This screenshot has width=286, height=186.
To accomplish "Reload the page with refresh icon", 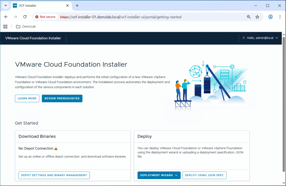I will [x=25, y=17].
